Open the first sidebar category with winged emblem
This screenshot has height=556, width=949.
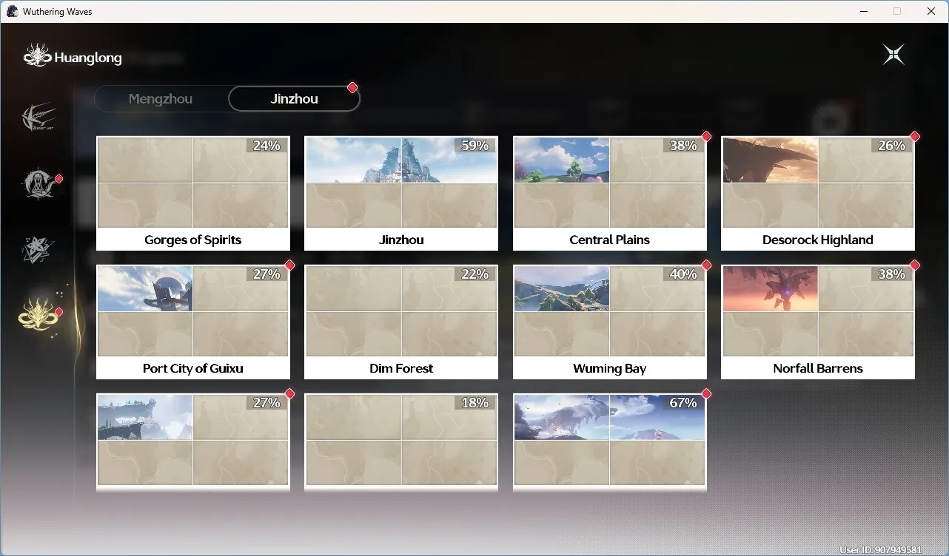click(x=39, y=117)
